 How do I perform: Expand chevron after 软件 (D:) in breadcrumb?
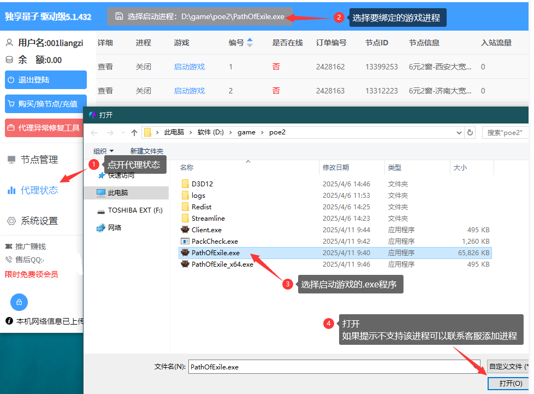tap(230, 132)
